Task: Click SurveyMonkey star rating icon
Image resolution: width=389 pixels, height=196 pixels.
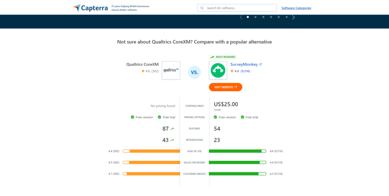Action: tap(232, 71)
